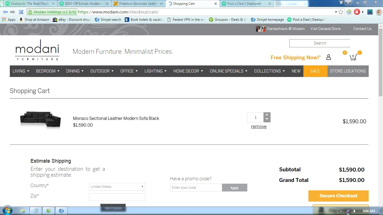383x215 pixels.
Task: Close the Shopping Cart tab
Action: pos(215,4)
